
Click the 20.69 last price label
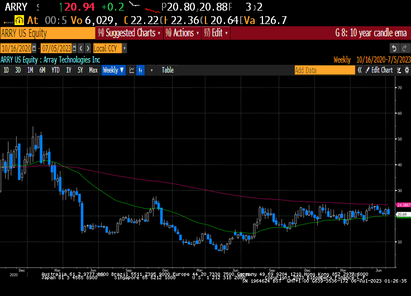pos(404,214)
